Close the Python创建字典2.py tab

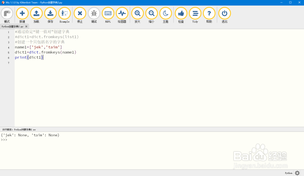(26, 26)
